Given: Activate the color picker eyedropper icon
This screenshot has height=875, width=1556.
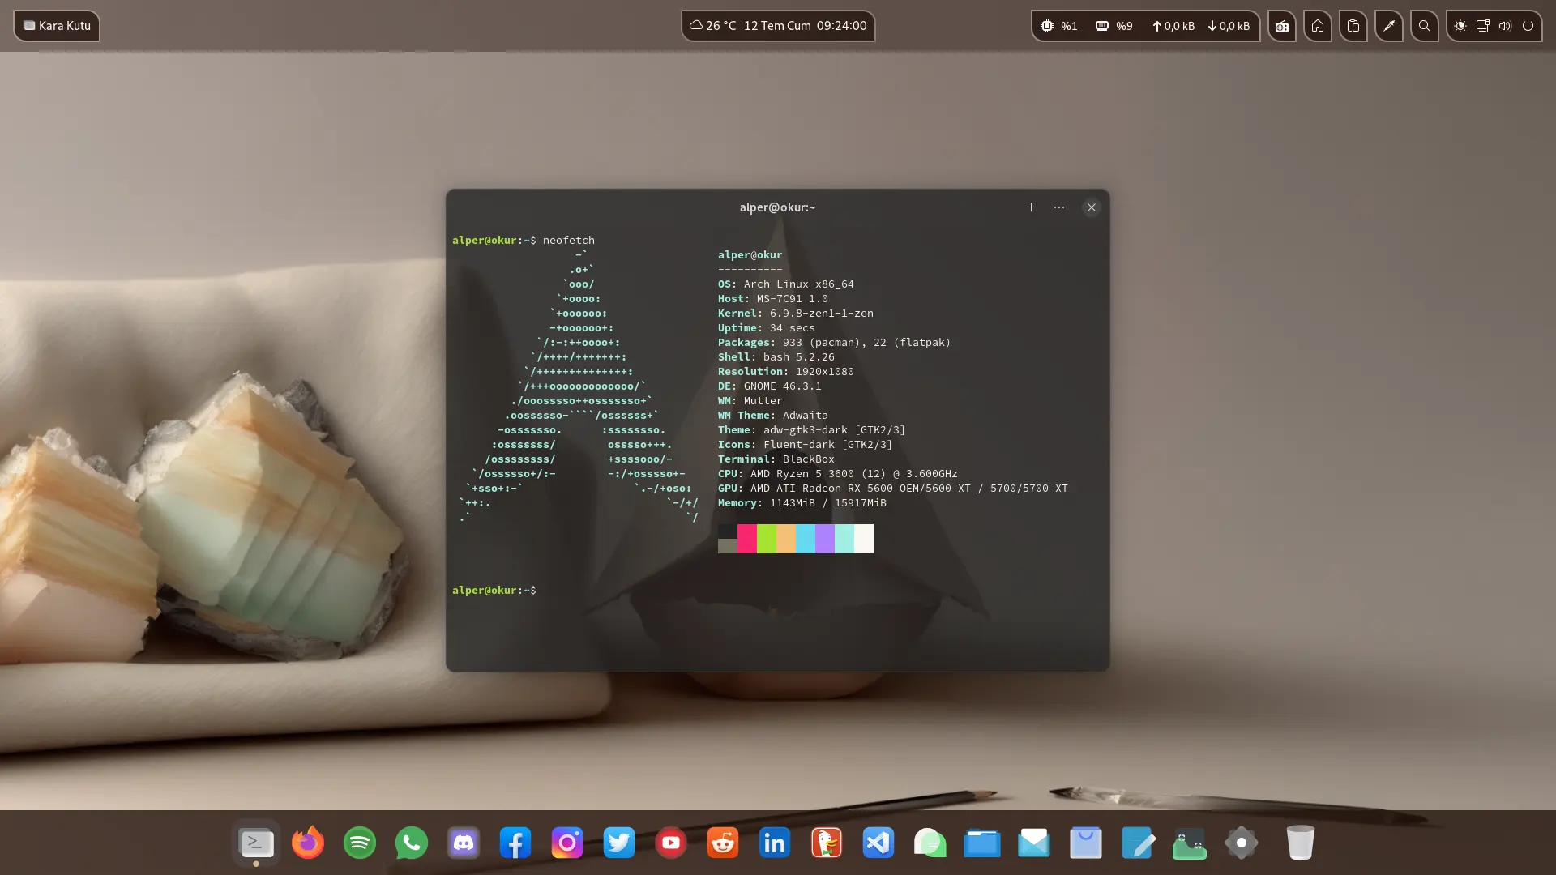Looking at the screenshot, I should [1389, 26].
